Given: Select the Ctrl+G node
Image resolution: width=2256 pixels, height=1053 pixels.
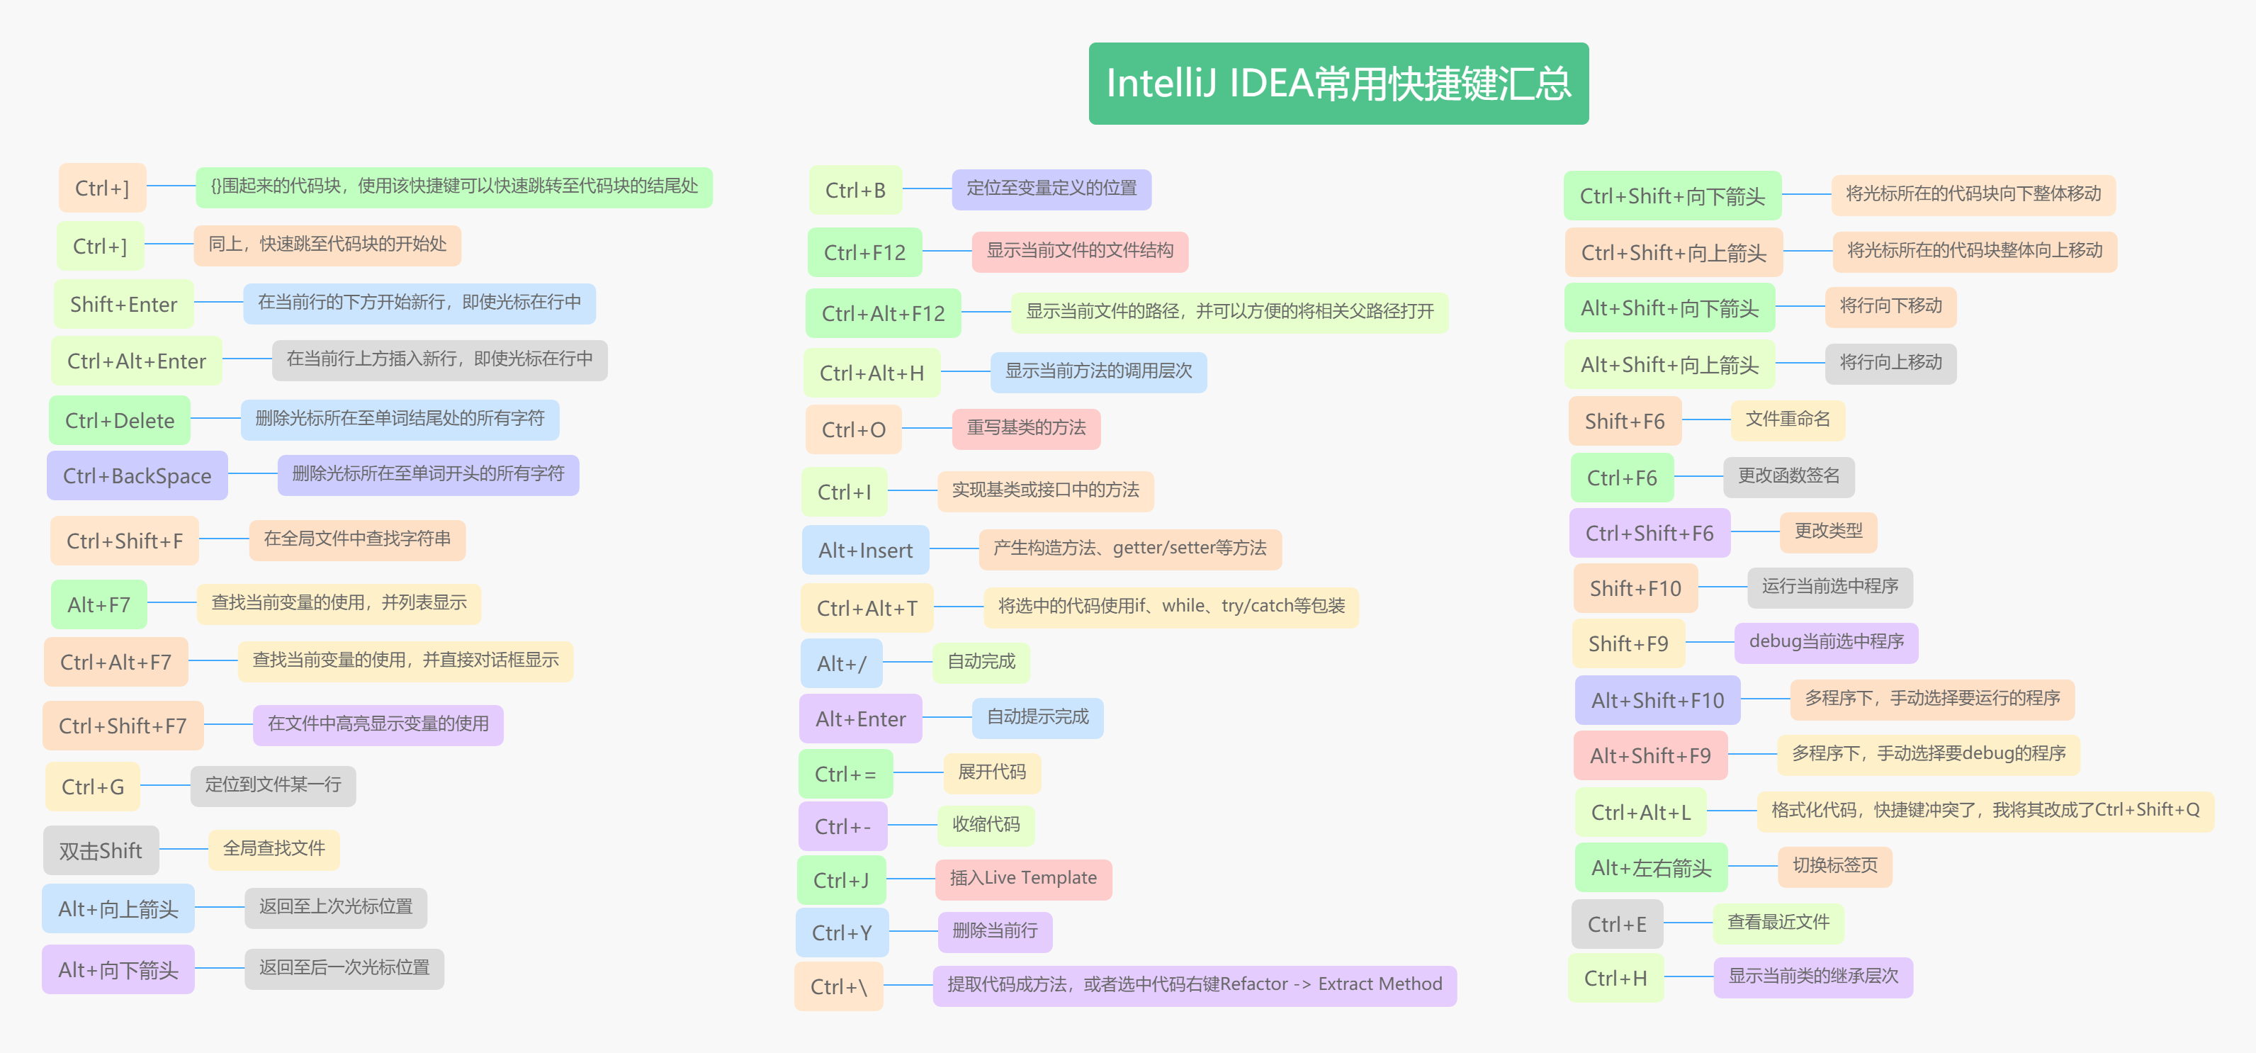Looking at the screenshot, I should pos(93,786).
